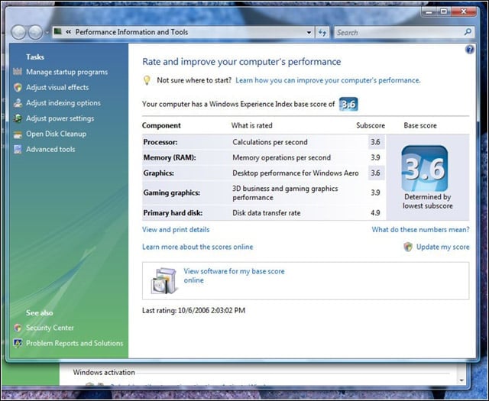489x401 pixels.
Task: Open the Advanced tools link
Action: click(50, 150)
